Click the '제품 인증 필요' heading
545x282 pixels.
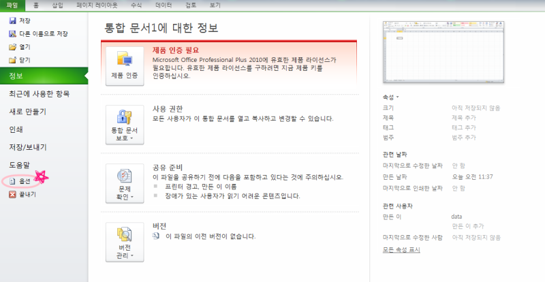[x=176, y=50]
